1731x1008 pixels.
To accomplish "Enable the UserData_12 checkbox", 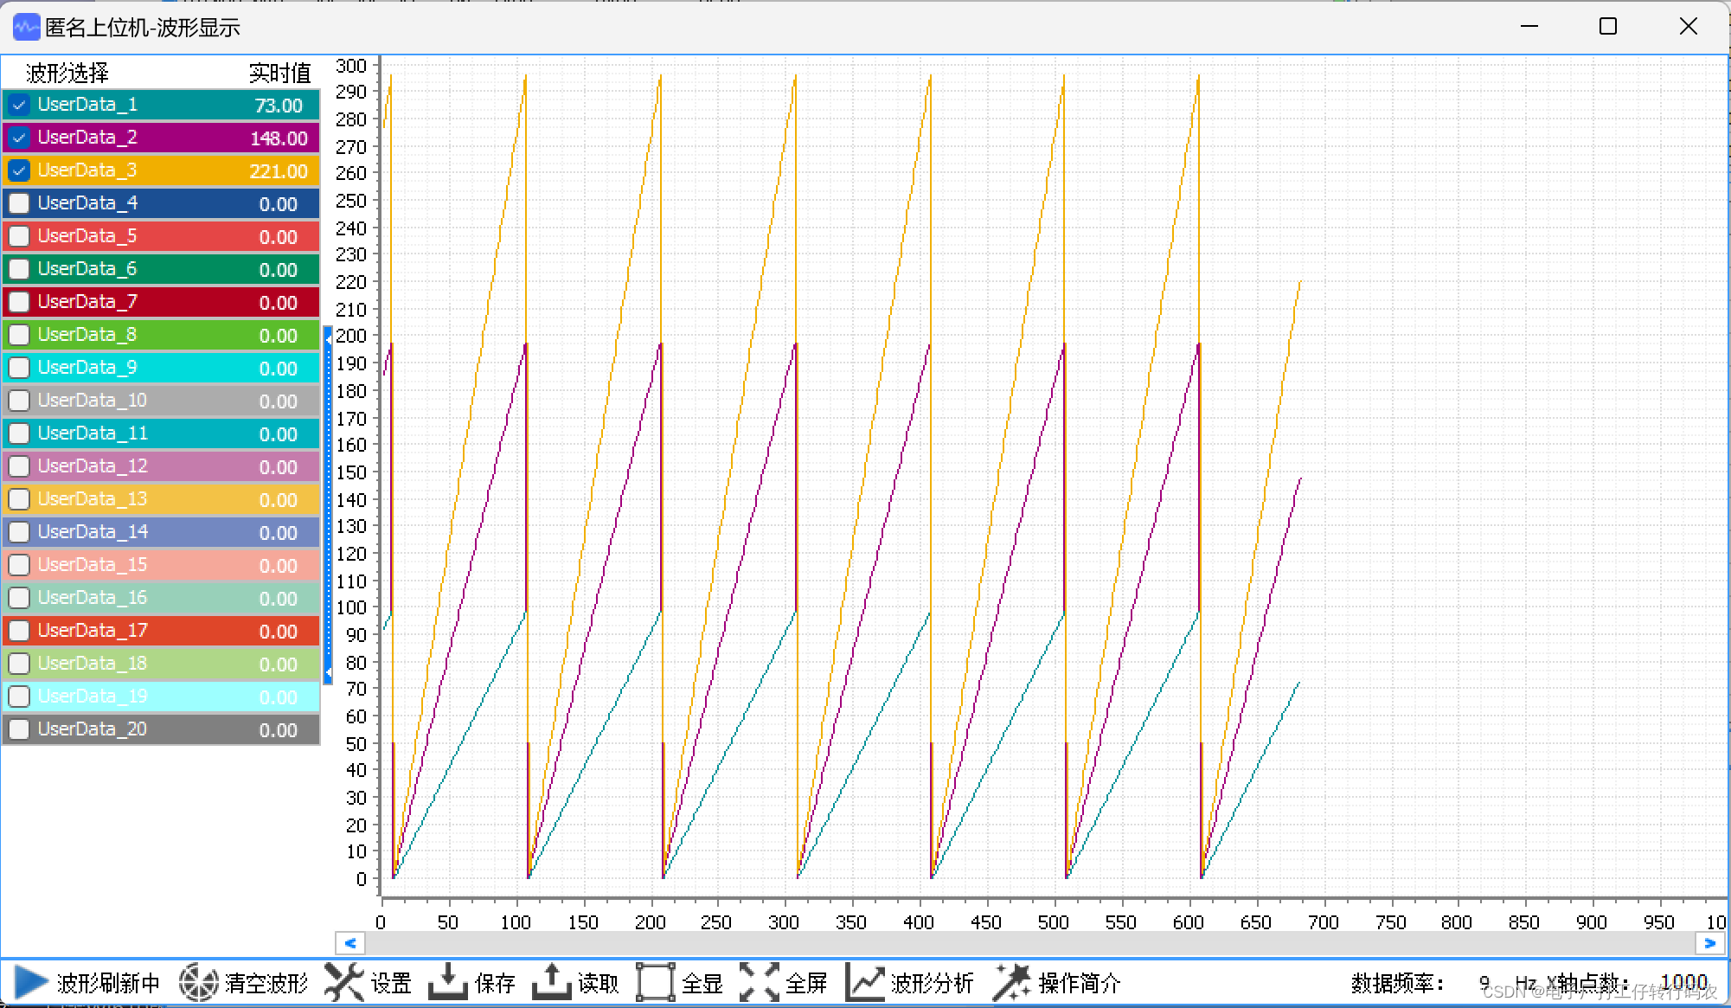I will [x=19, y=466].
